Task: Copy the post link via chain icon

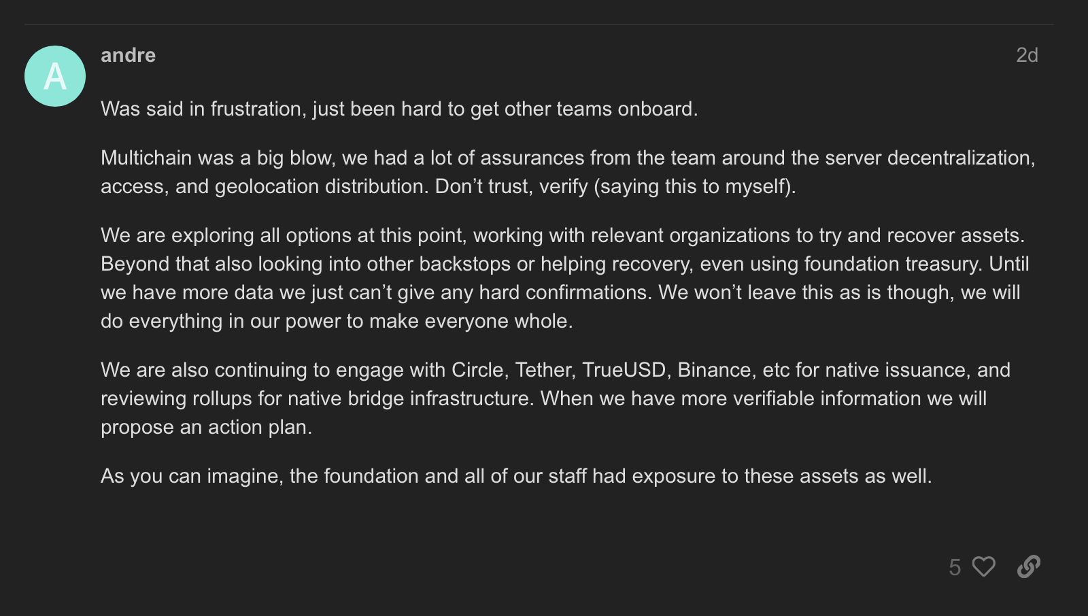Action: pos(1028,566)
